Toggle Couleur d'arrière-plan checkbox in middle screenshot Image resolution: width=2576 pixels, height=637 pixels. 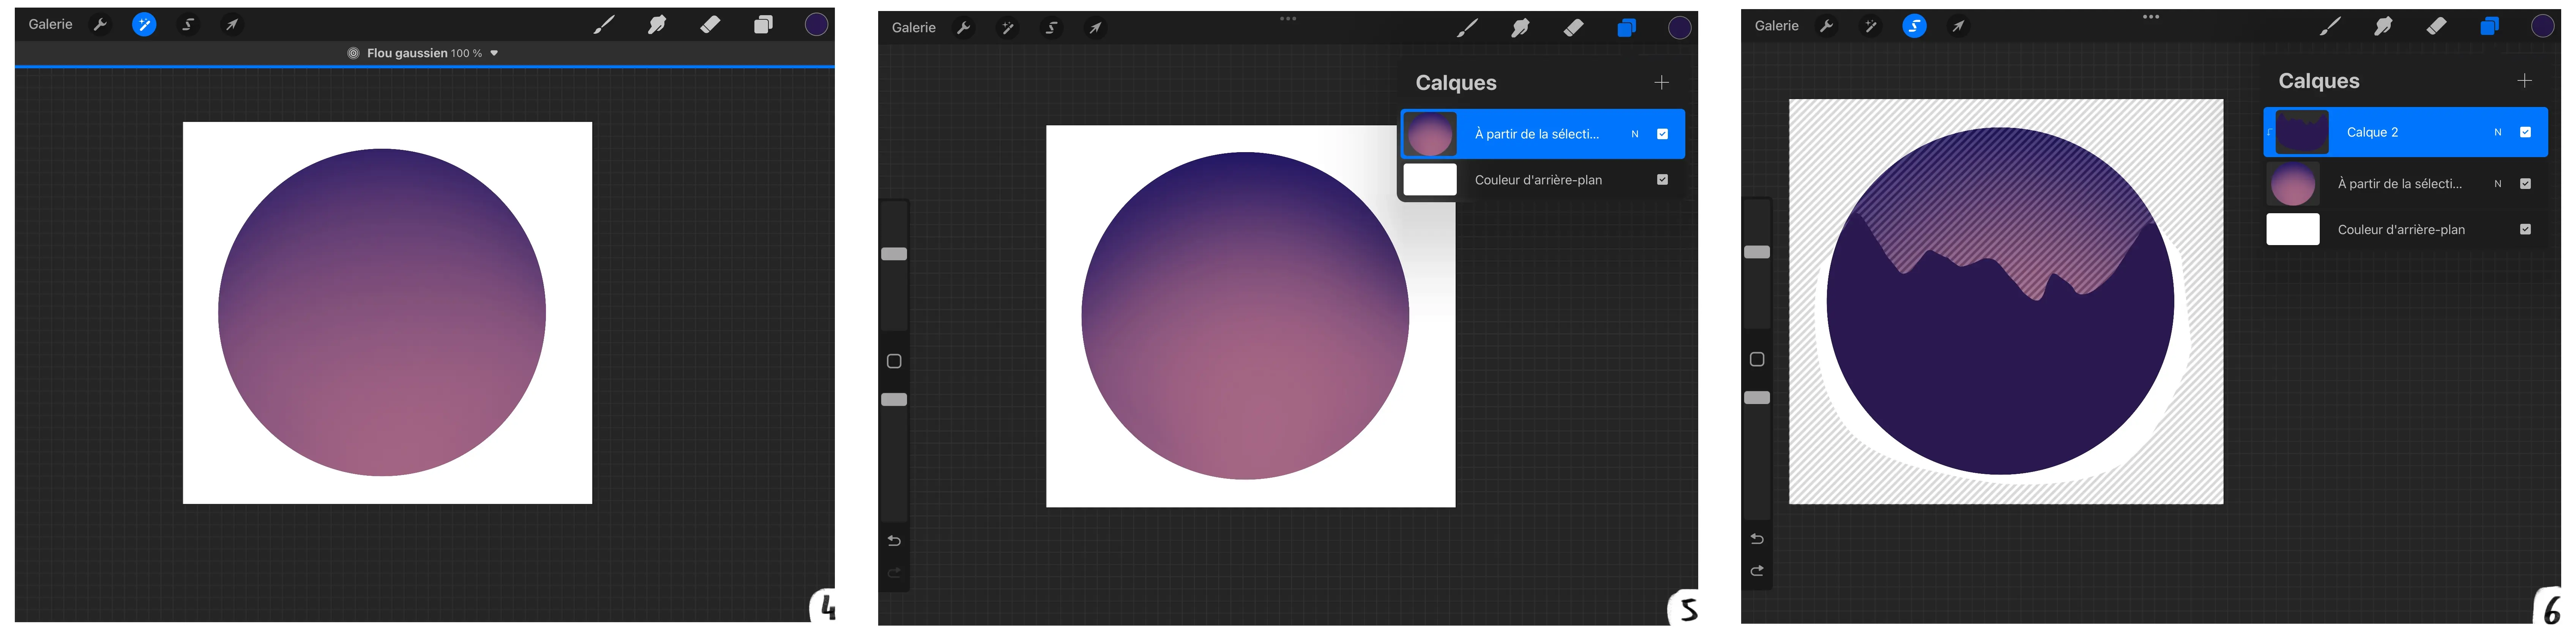pyautogui.click(x=1662, y=180)
